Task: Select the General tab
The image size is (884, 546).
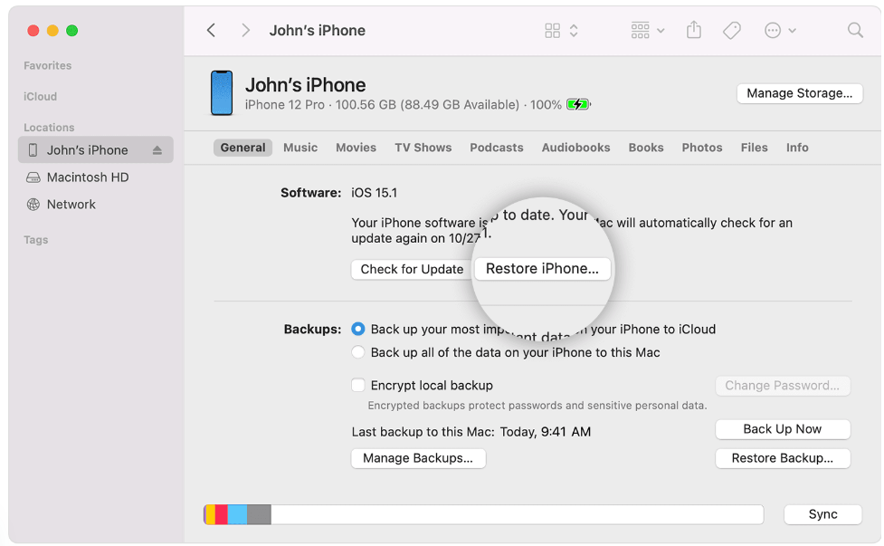Action: 243,148
